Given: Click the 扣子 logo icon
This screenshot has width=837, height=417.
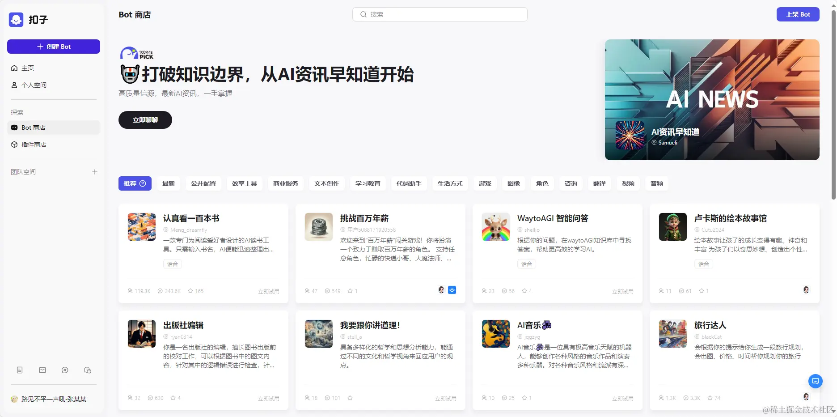Looking at the screenshot, I should pyautogui.click(x=16, y=20).
